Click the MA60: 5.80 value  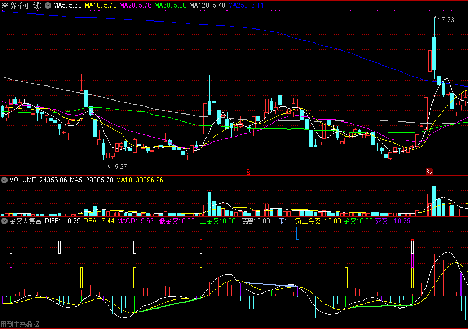[171, 5]
